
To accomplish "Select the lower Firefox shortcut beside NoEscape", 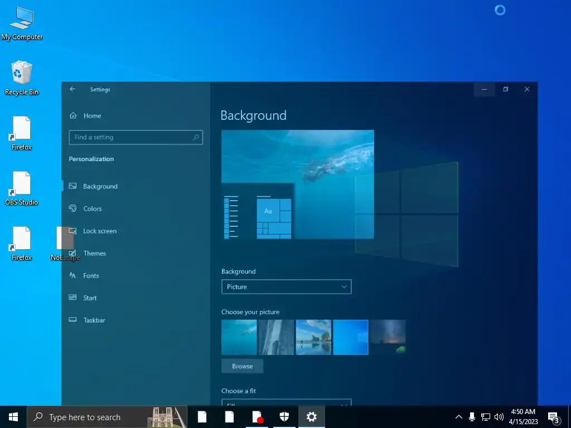I will click(22, 244).
